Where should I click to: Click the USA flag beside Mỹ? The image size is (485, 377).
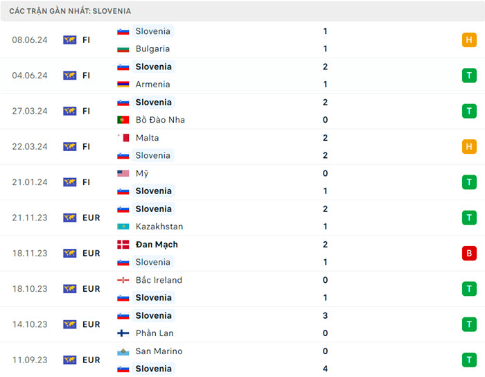coord(123,173)
